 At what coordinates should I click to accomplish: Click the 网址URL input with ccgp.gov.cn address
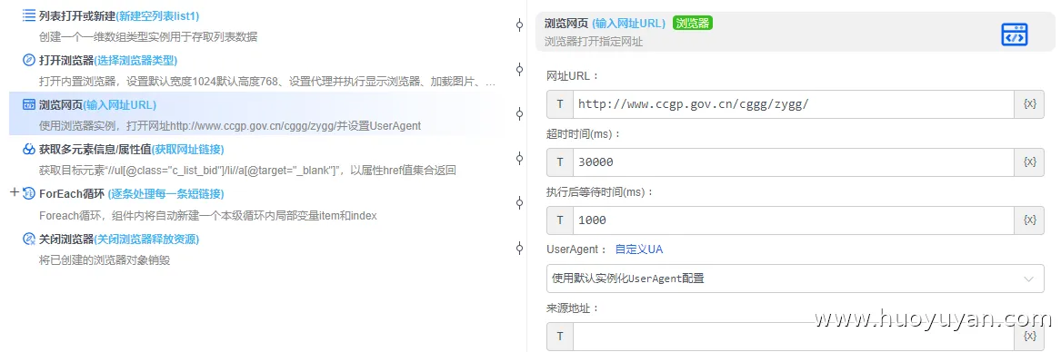point(794,104)
